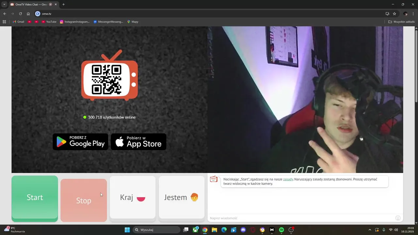Open the Xbox app from taskbar
This screenshot has width=418, height=235.
click(x=196, y=230)
